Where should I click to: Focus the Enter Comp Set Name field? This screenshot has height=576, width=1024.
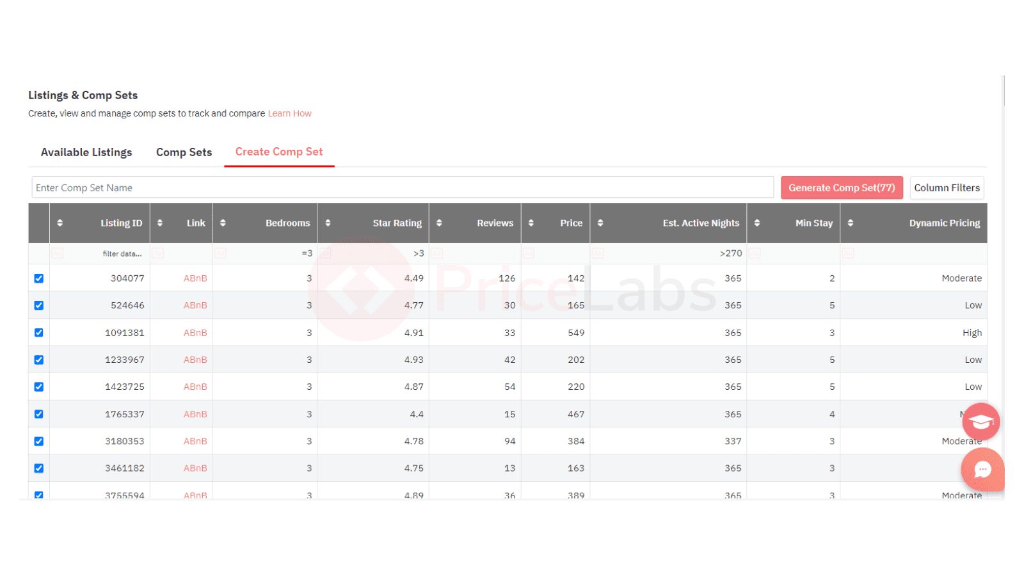[403, 188]
